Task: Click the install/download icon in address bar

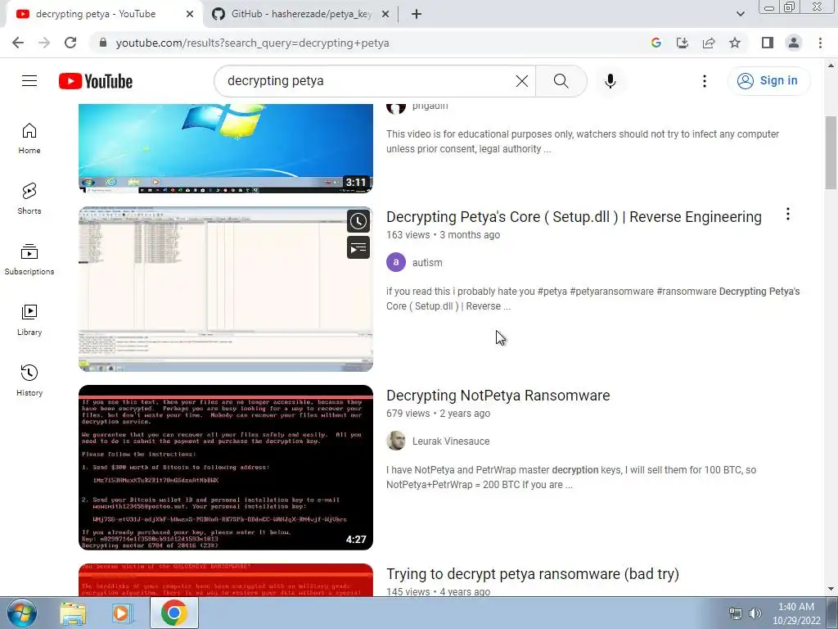Action: click(x=682, y=43)
